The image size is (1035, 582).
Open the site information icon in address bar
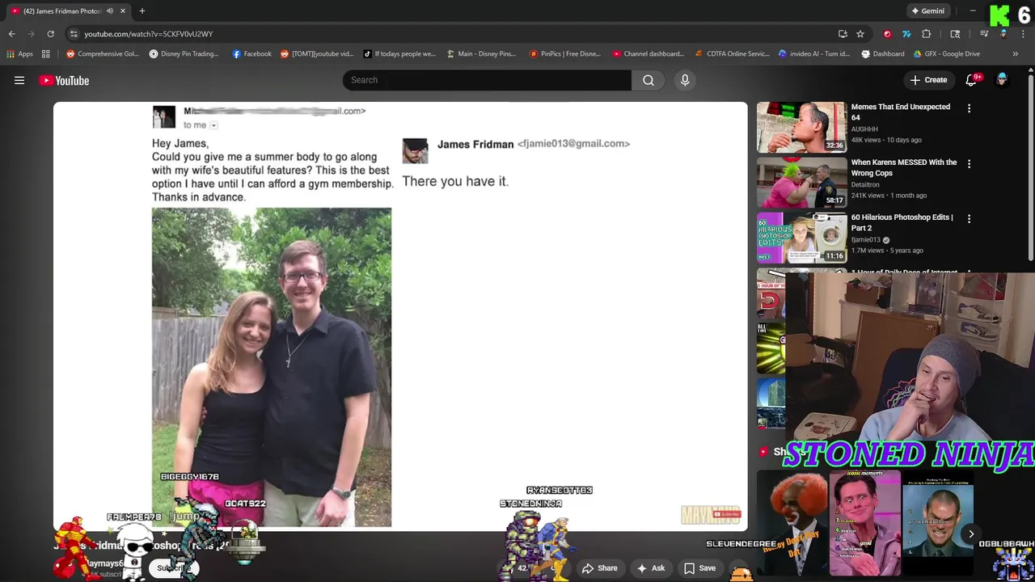pyautogui.click(x=74, y=34)
